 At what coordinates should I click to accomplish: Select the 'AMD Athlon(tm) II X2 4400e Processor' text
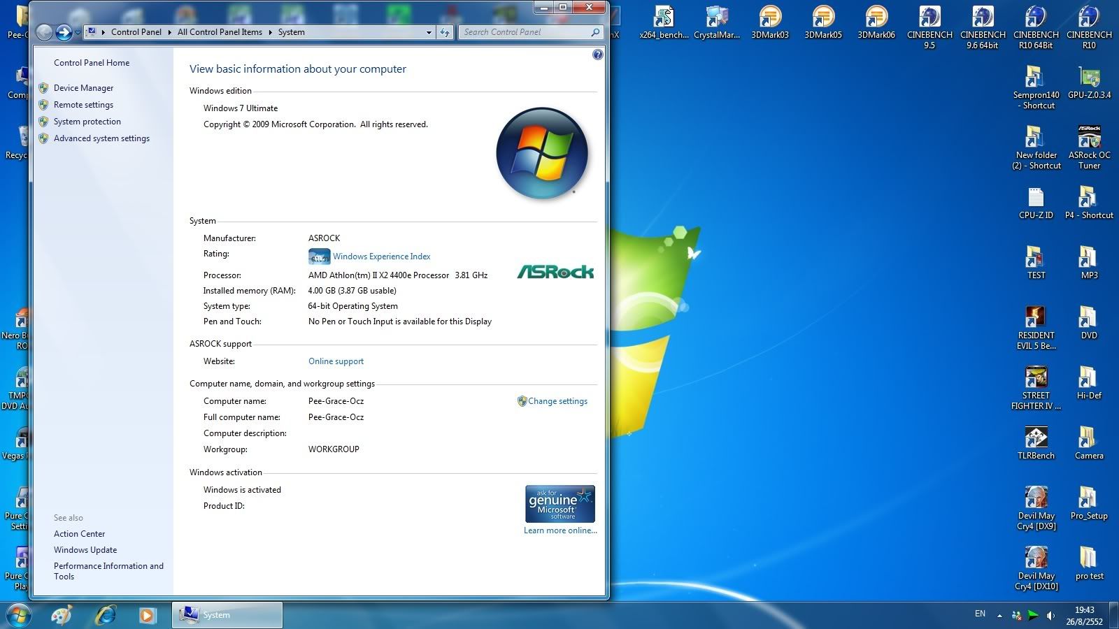(x=378, y=275)
